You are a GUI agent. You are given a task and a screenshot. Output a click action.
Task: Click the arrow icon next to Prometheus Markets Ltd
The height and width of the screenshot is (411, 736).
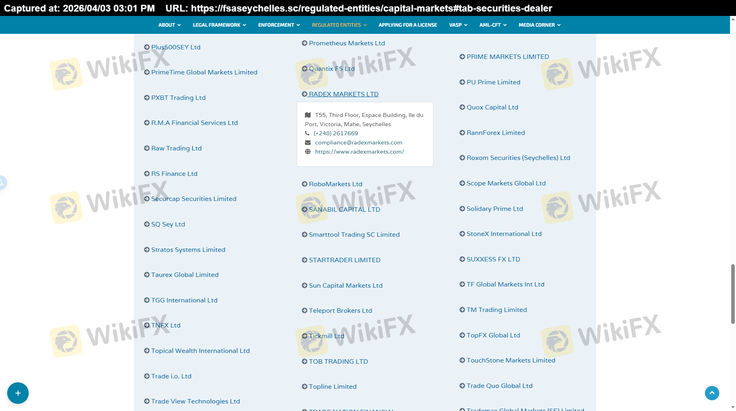(304, 43)
